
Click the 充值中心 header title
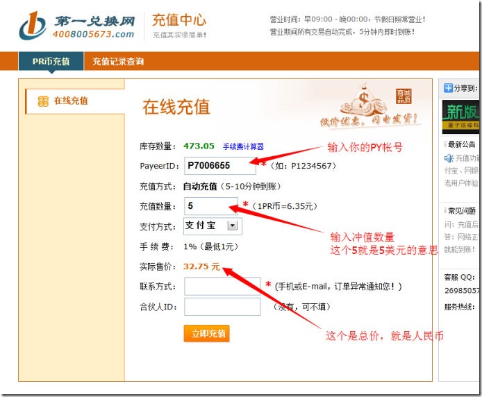click(178, 19)
